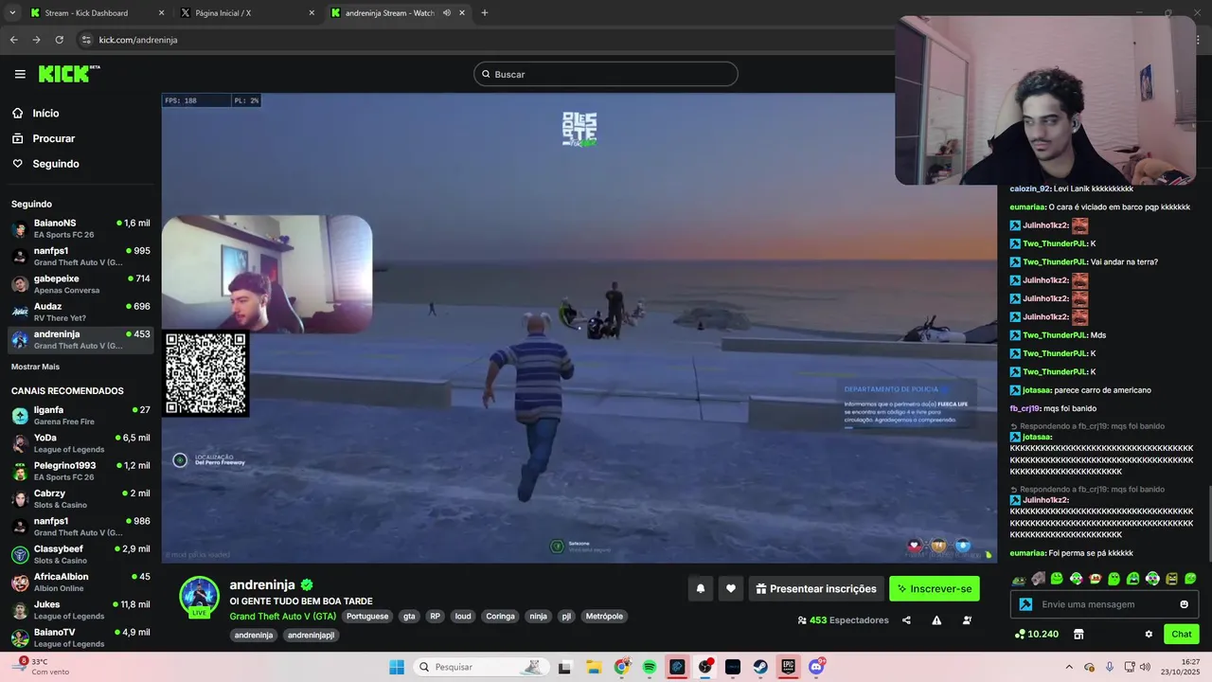Open the Kick hamburger sidebar menu
Screen dimensions: 1212x682
[x=20, y=74]
